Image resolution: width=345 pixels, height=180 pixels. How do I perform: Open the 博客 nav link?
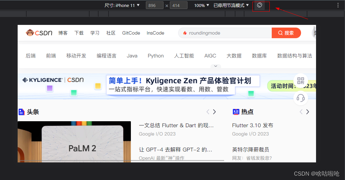(63, 33)
